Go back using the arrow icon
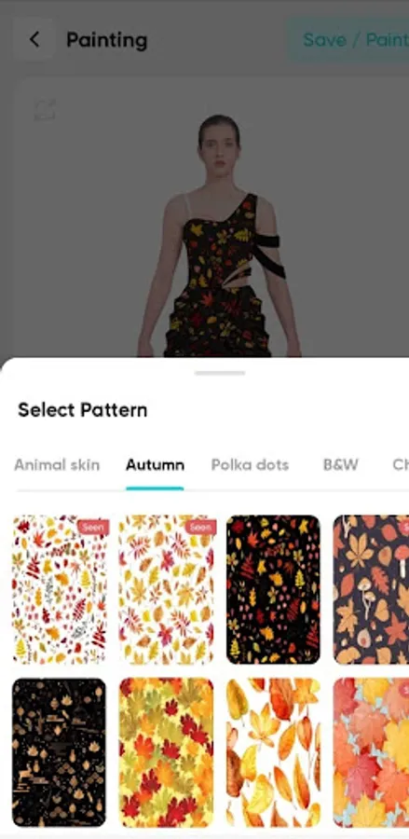The image size is (409, 839). click(x=34, y=39)
